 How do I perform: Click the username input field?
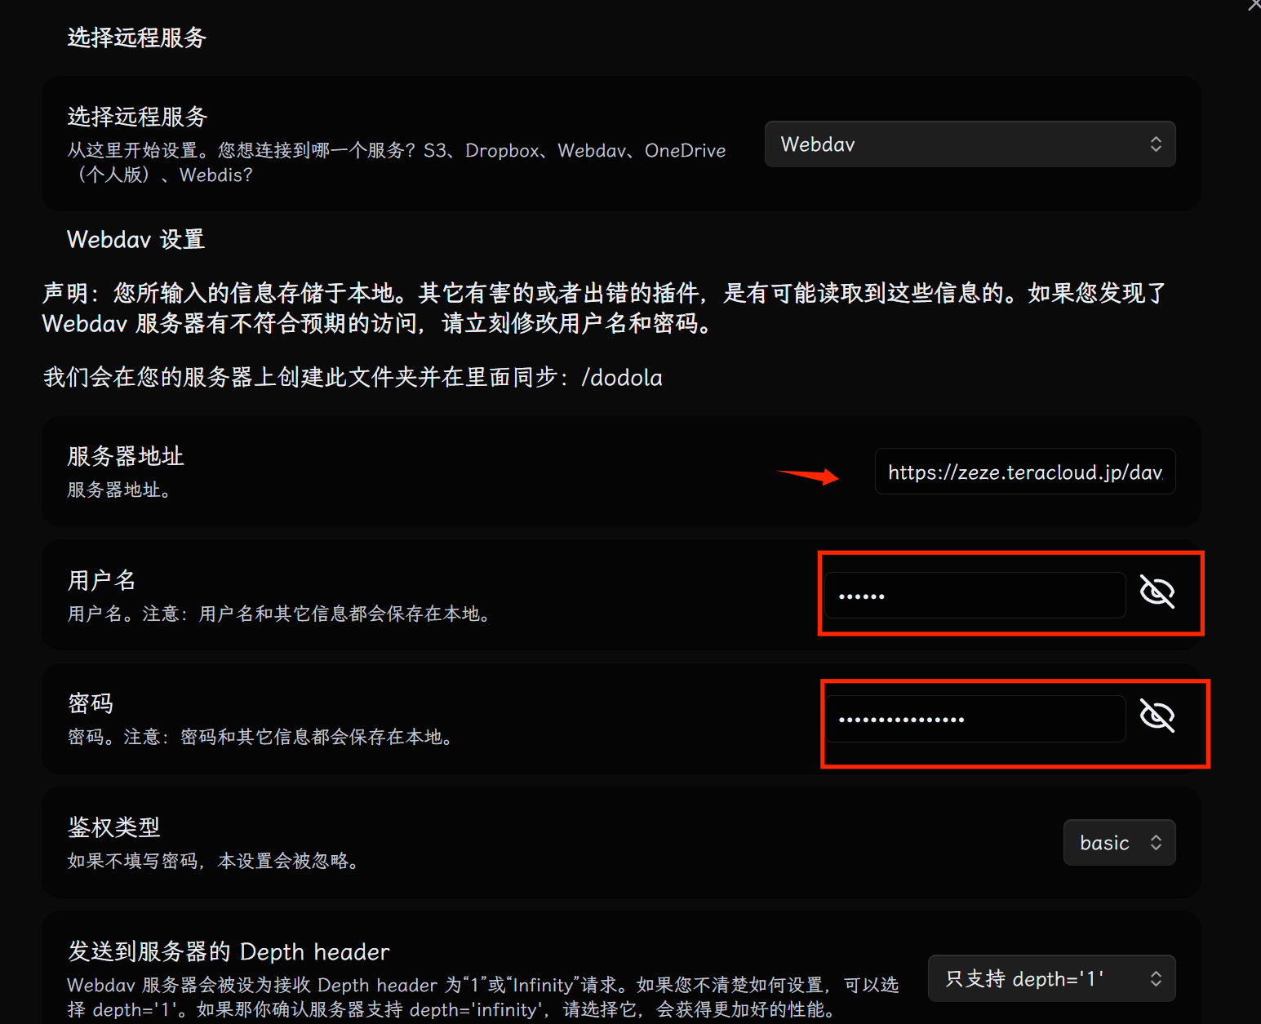975,595
